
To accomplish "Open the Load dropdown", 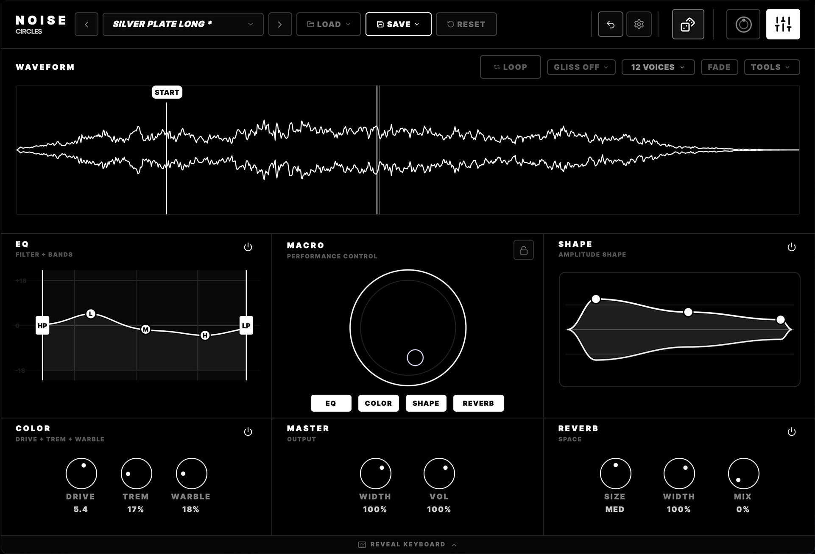I will pos(328,24).
